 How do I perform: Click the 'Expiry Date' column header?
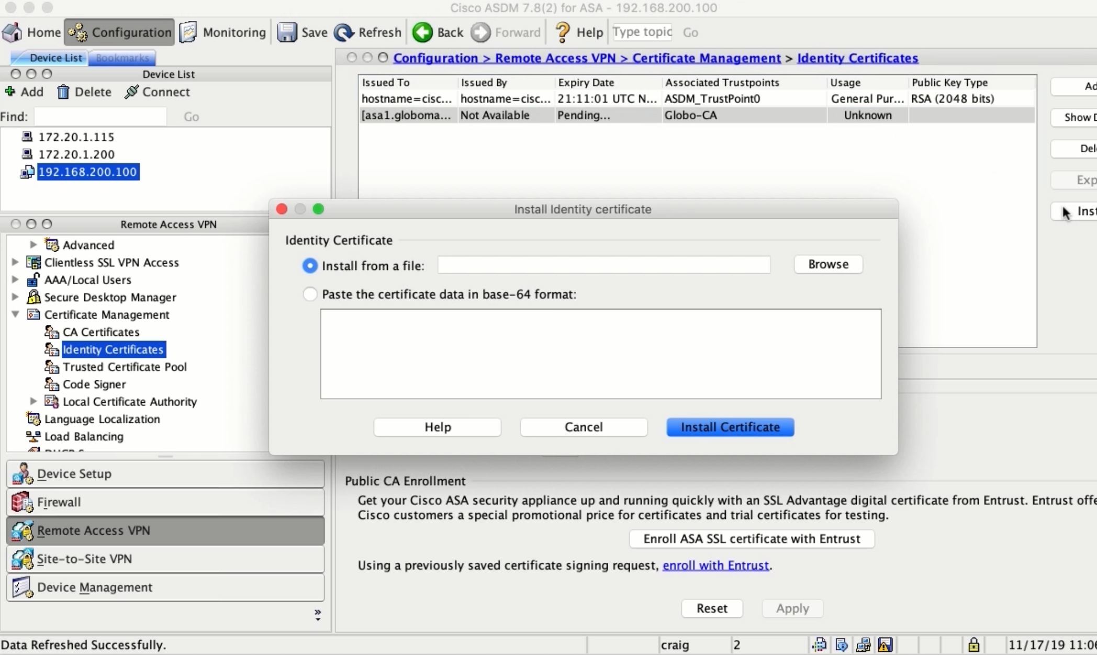(608, 83)
